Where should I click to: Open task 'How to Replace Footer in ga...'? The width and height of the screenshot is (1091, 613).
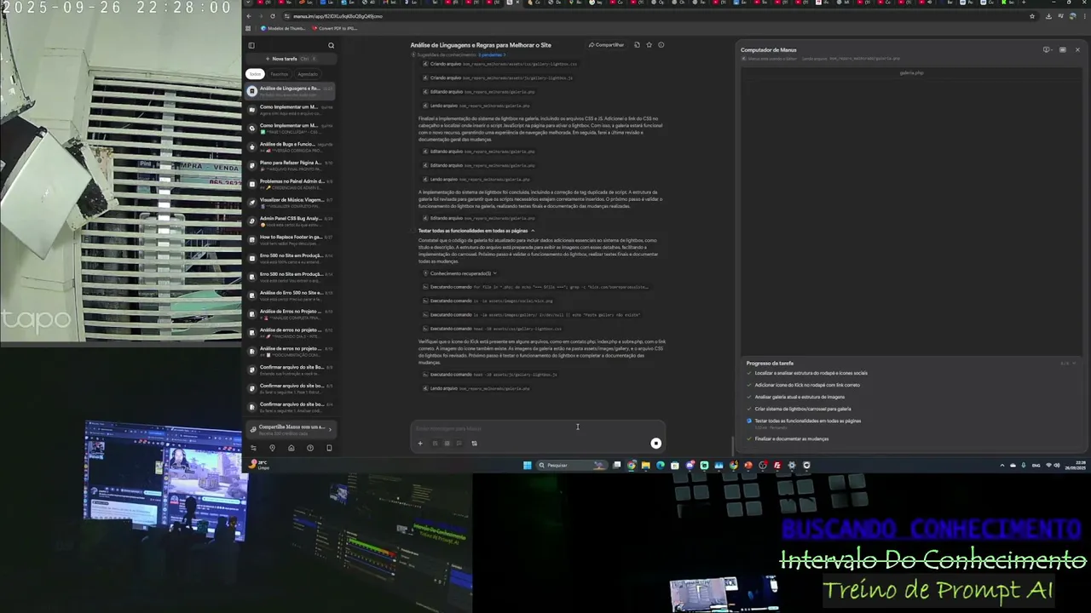tap(290, 240)
